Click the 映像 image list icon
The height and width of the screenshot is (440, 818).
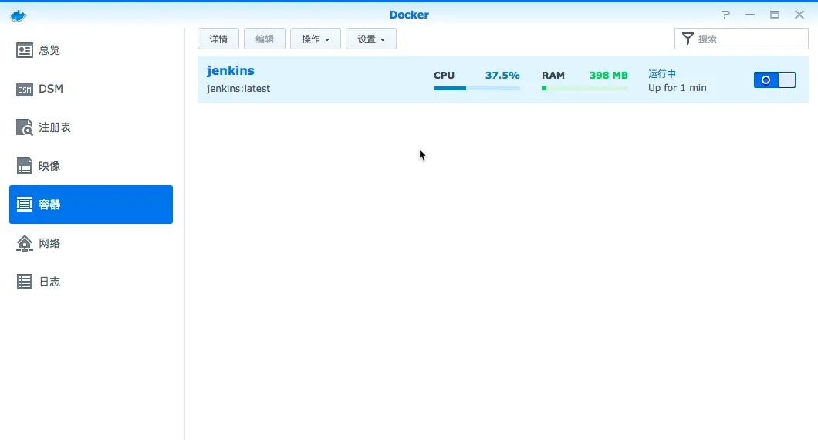click(x=25, y=166)
